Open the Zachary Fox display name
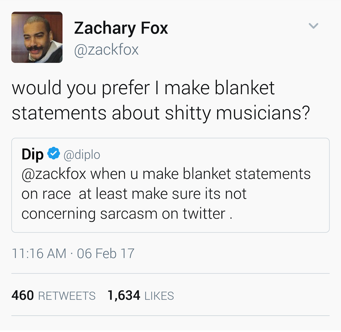 pos(121,28)
